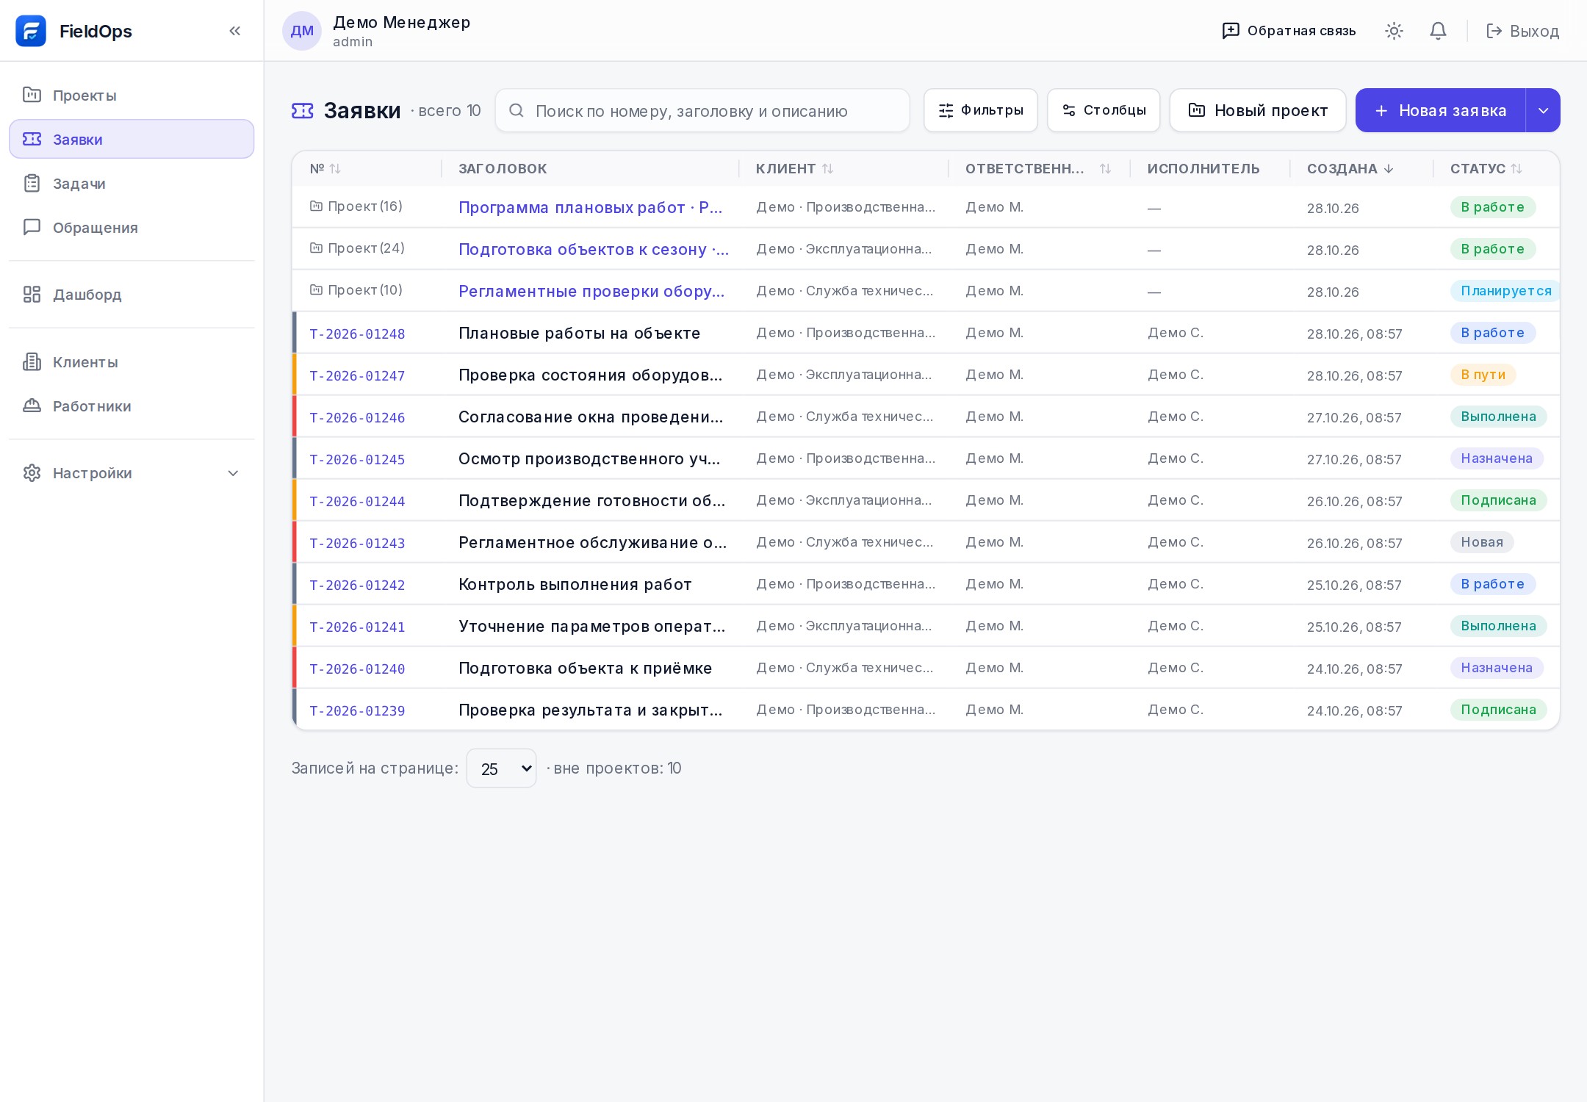Click title Плановые работы на объекте
The image size is (1587, 1102).
[x=579, y=333]
